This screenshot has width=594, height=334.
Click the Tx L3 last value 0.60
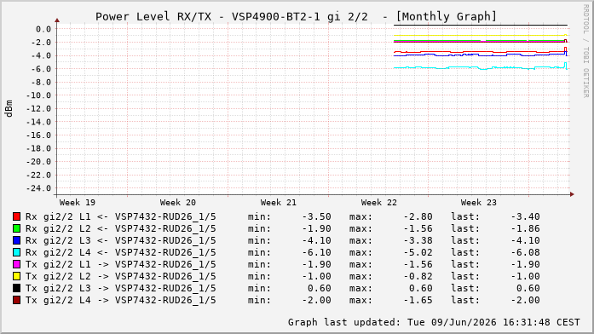click(x=528, y=288)
